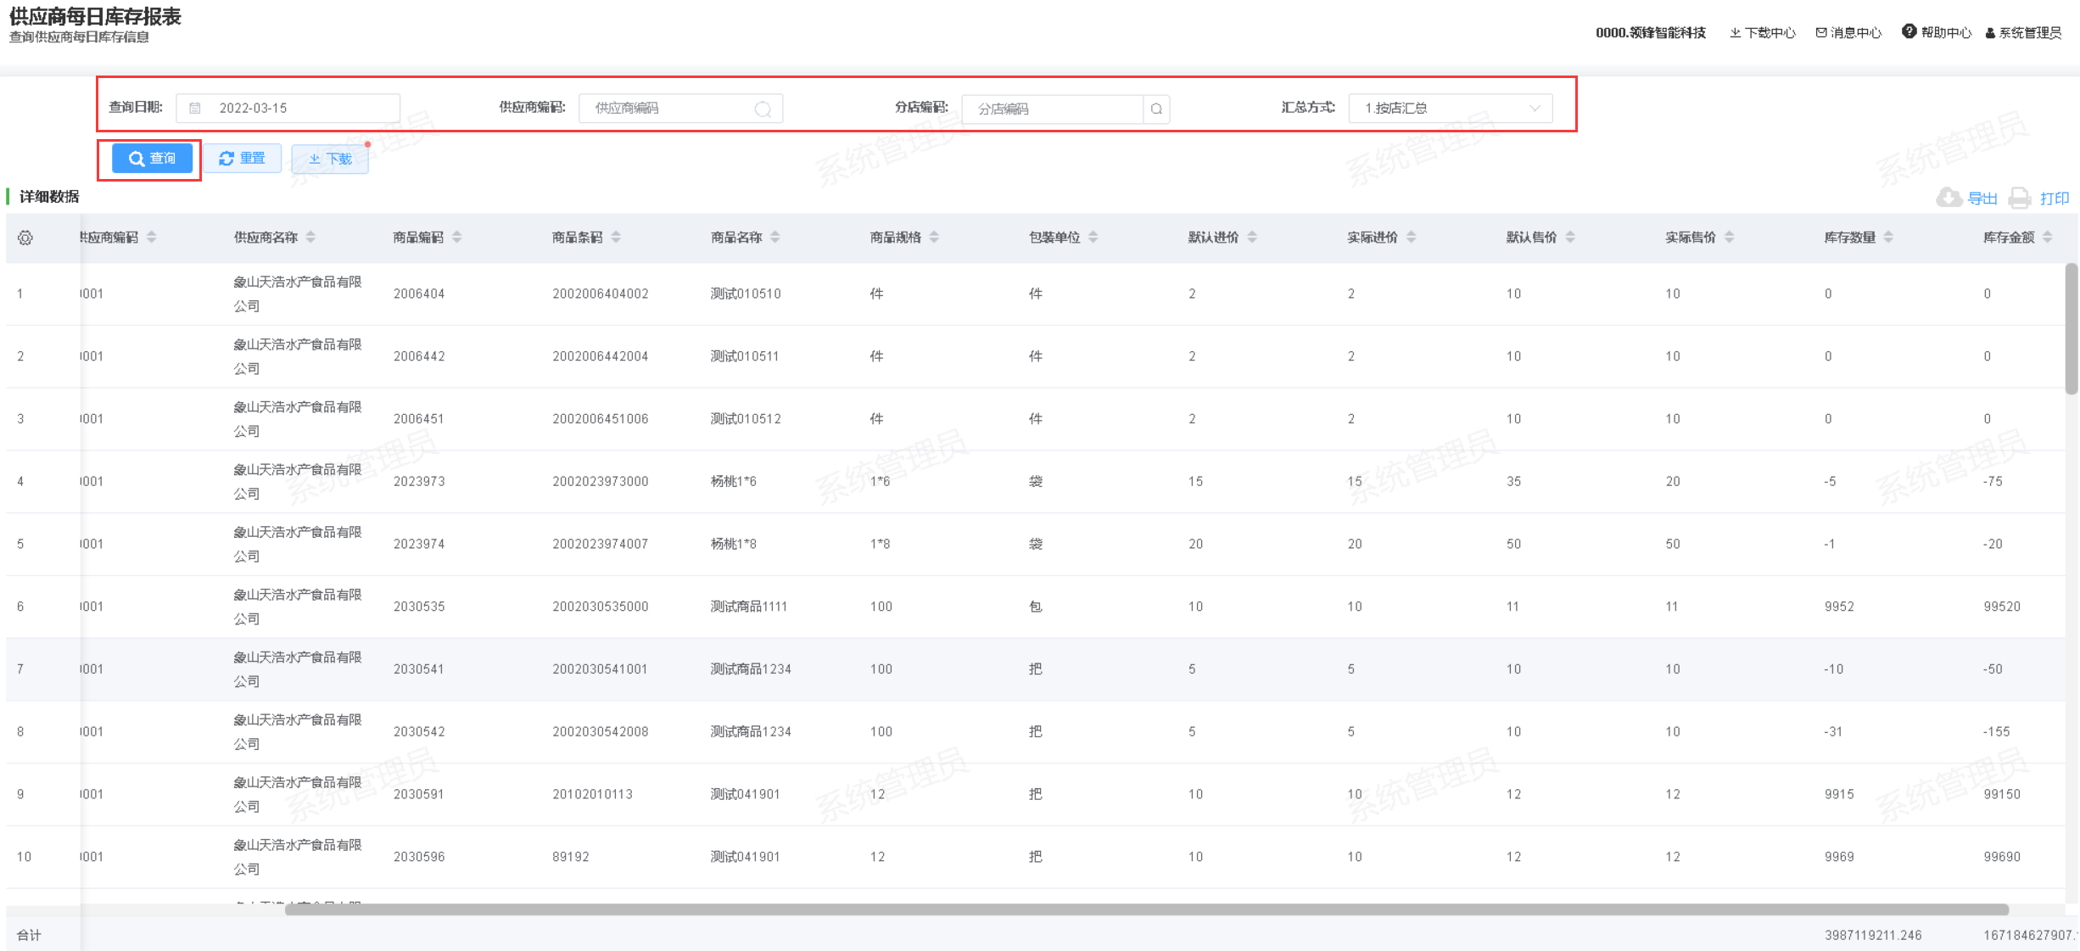
Task: Click the horizontal scrollbar below the table
Action: [x=1145, y=909]
